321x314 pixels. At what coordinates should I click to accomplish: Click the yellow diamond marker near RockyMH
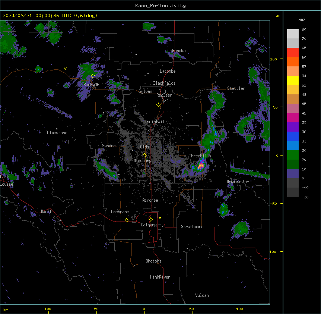(93, 76)
